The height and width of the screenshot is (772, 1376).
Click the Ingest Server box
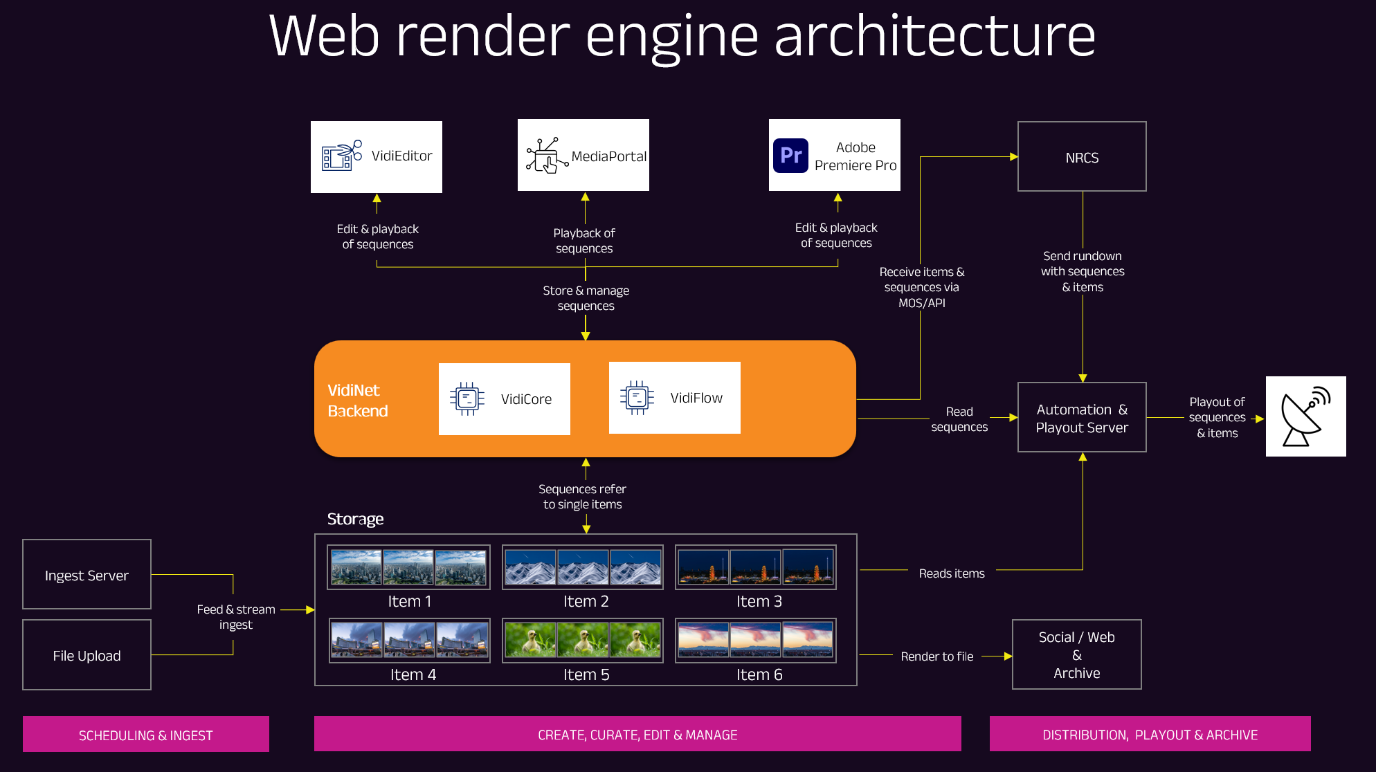(87, 575)
